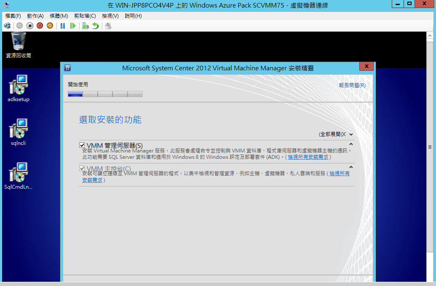Click the wizard title 'Microsoft System Center 2012 Virtual Machine Manager 安裝精靈'
Screen dimensions: 436x286
[218, 68]
